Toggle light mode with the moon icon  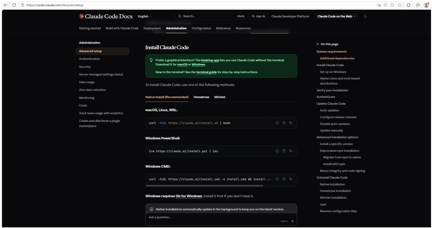click(x=365, y=16)
